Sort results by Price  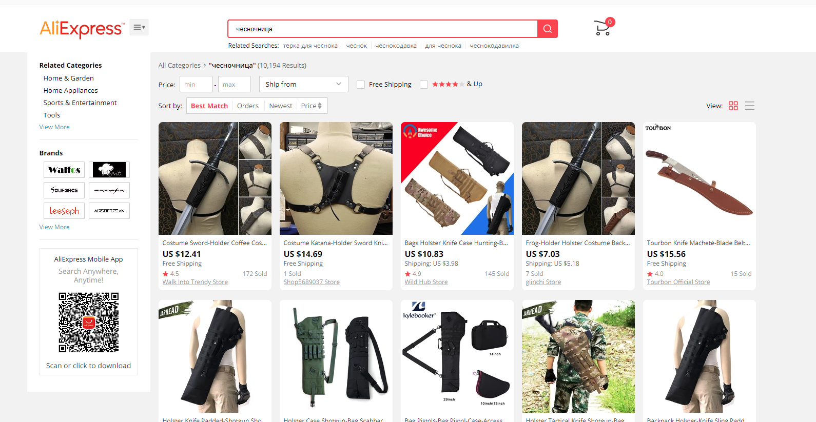(312, 106)
